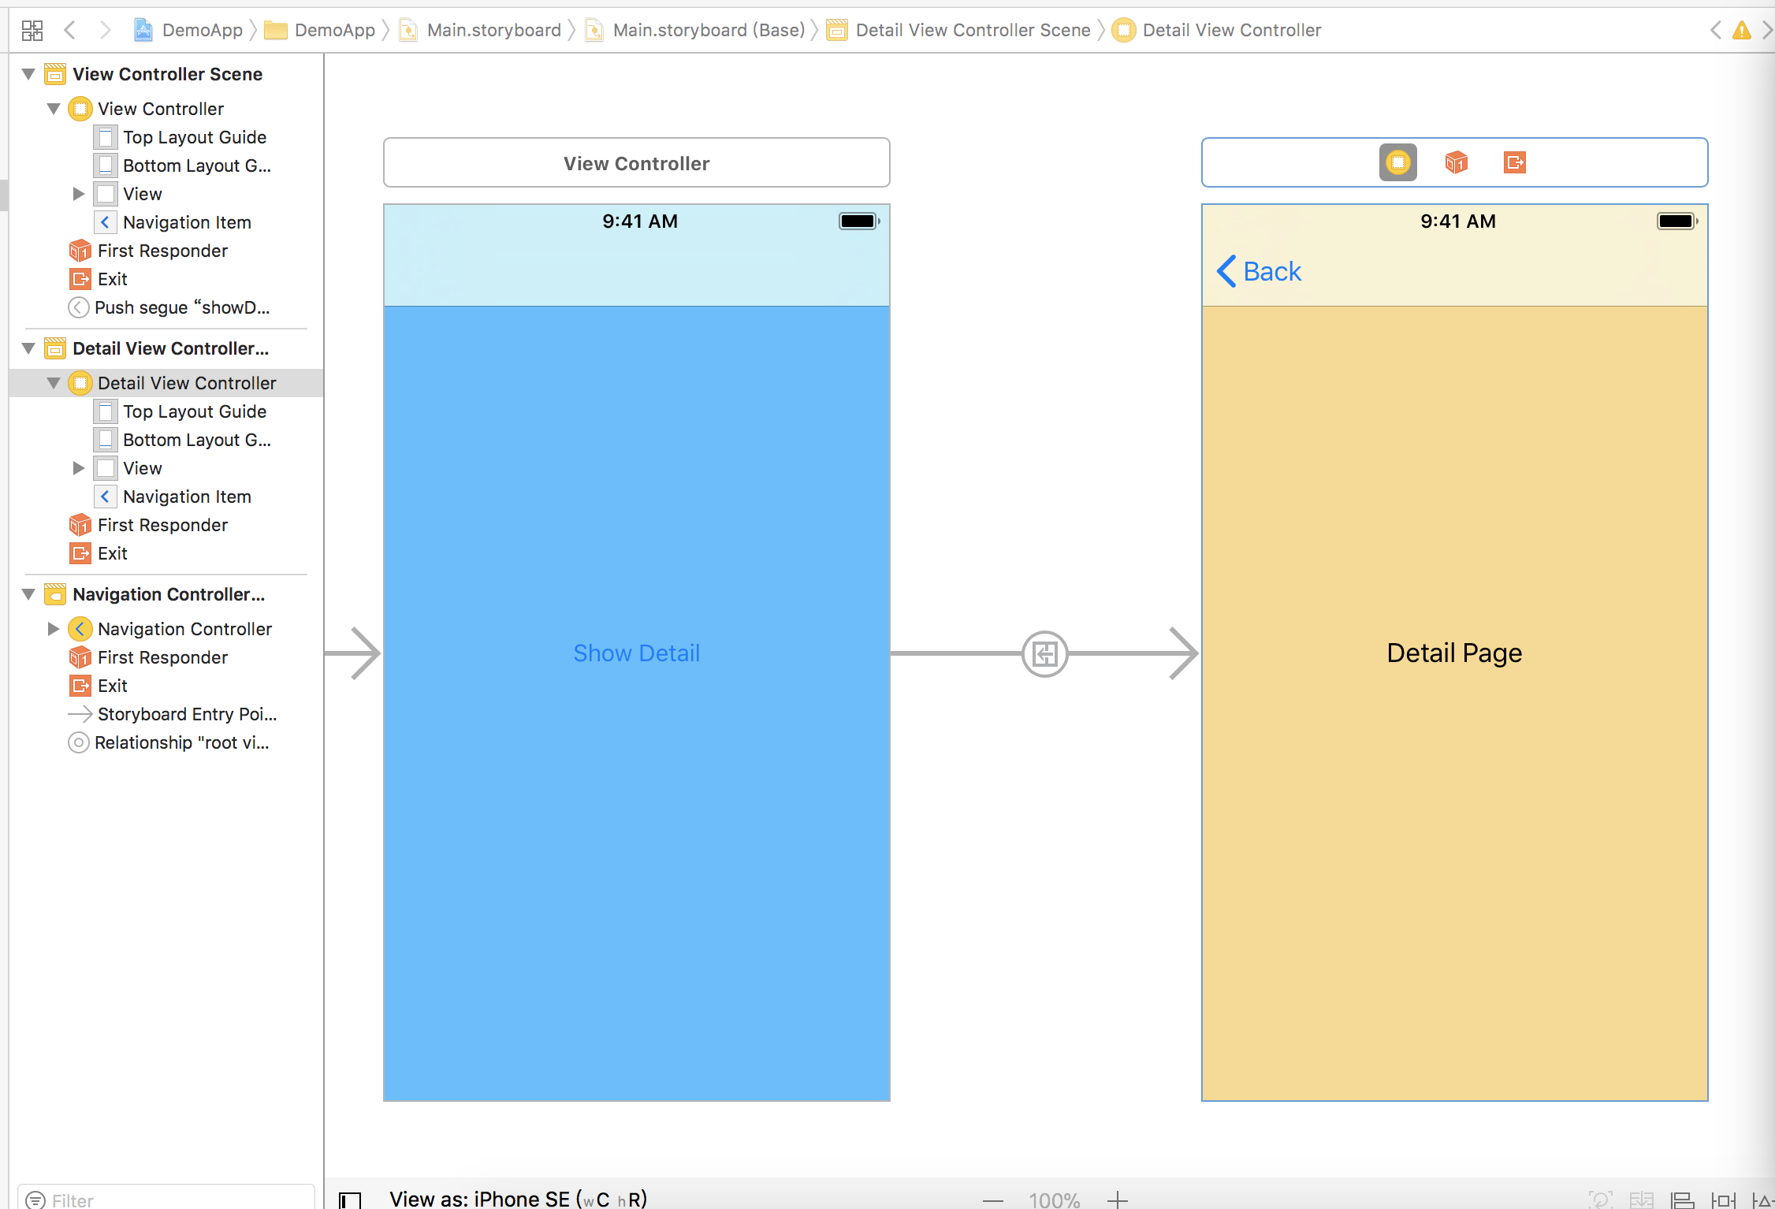Expand the Navigation Controller tree item
The width and height of the screenshot is (1775, 1209).
(x=53, y=629)
